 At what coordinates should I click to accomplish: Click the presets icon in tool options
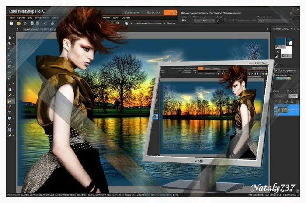pos(184,20)
